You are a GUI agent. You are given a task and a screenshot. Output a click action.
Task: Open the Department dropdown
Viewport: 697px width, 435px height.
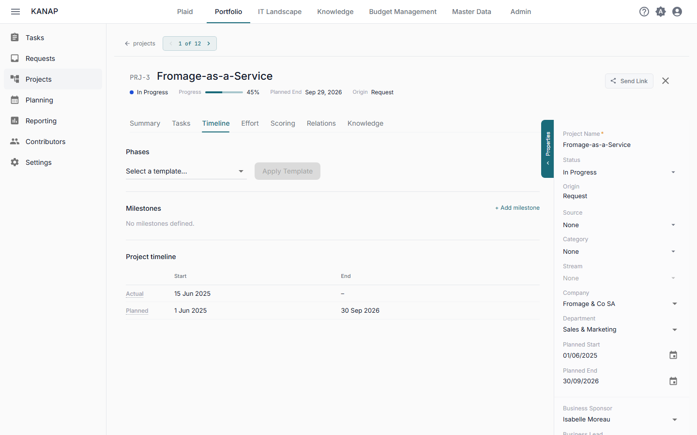pyautogui.click(x=620, y=330)
